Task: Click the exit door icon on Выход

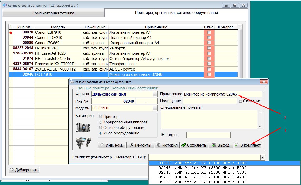Action: click(x=214, y=145)
